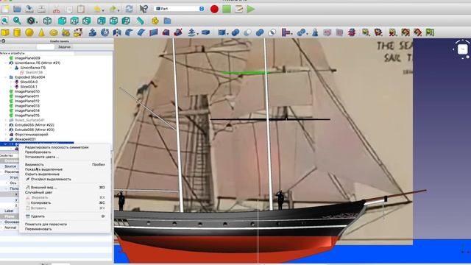Choose Случайный цвет in context menu

pos(39,192)
